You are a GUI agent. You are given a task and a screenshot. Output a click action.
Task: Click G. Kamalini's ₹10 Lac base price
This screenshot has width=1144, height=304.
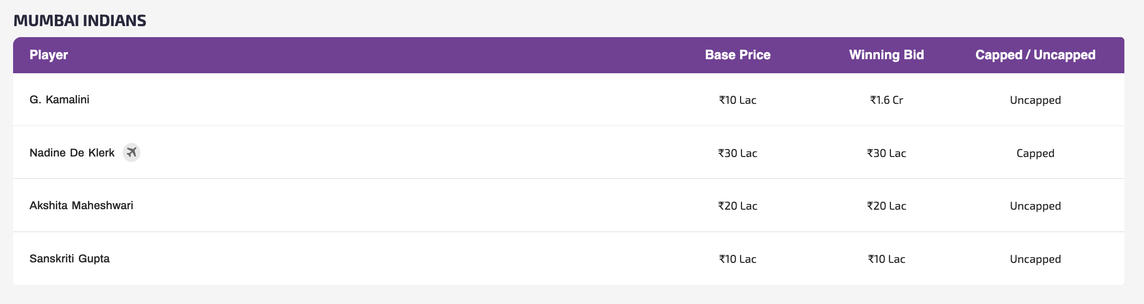(738, 100)
